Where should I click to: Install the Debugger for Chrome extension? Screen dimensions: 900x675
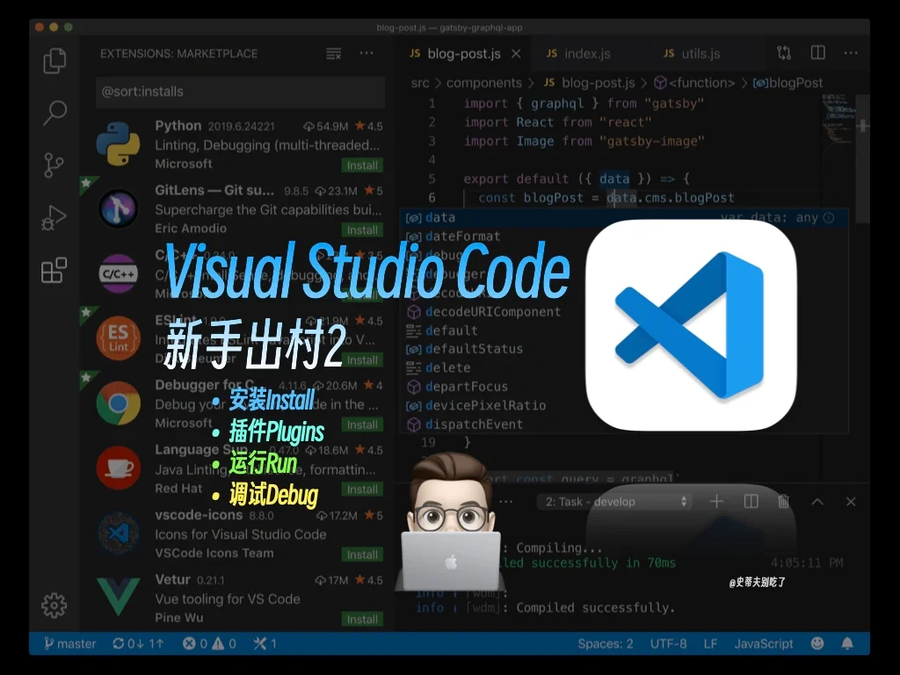tap(362, 425)
